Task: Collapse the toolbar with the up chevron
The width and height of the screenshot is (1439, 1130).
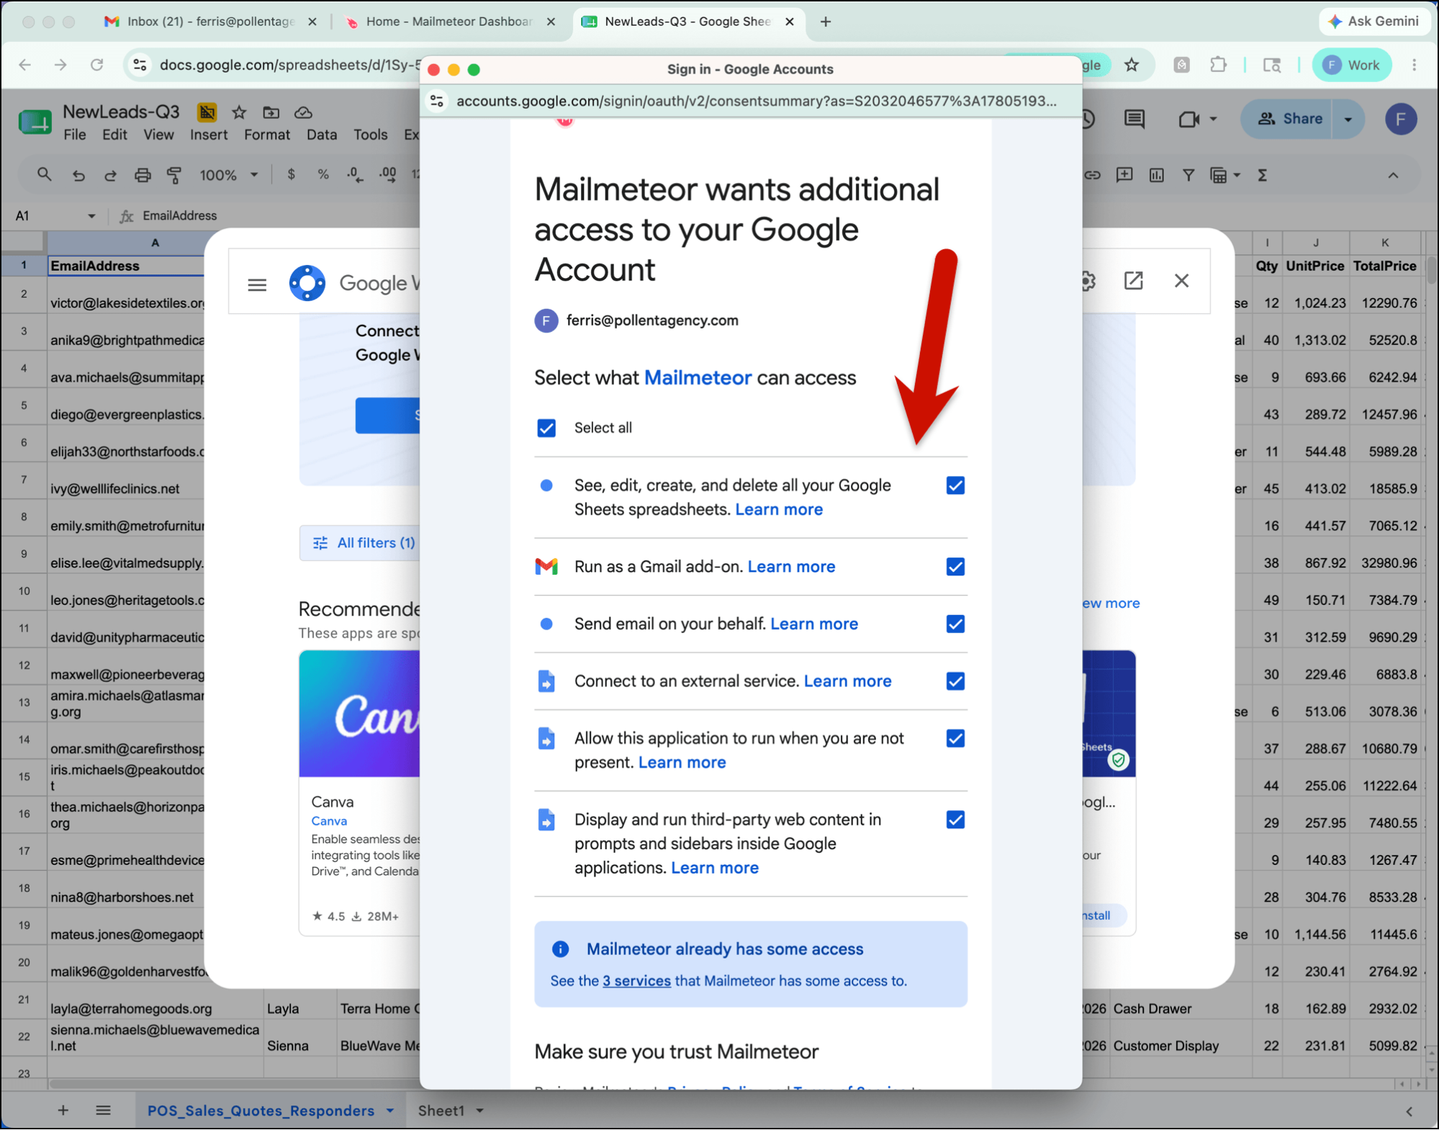Action: pyautogui.click(x=1393, y=175)
